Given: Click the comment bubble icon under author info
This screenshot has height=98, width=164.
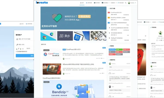Looking at the screenshot, I should pos(157,40).
